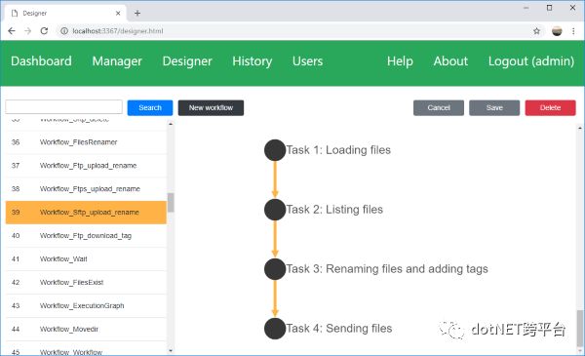Go back with the browser back arrow
This screenshot has width=585, height=356.
[12, 31]
